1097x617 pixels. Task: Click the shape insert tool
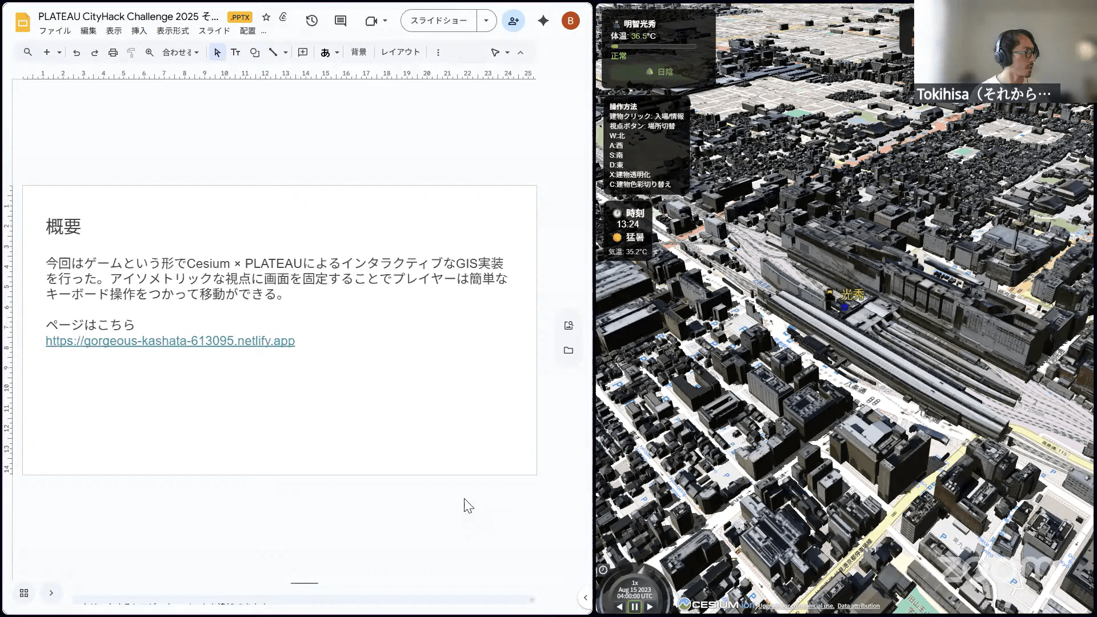click(255, 52)
